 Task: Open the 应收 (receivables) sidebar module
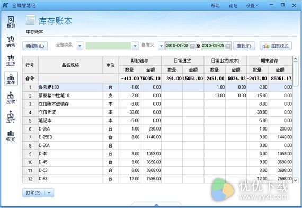click(x=11, y=98)
